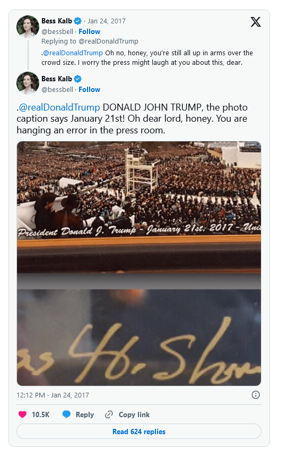Screen dimensions: 288x457
Task: Open the @realDonaldTrump mention in the reply text
Action: point(73,53)
